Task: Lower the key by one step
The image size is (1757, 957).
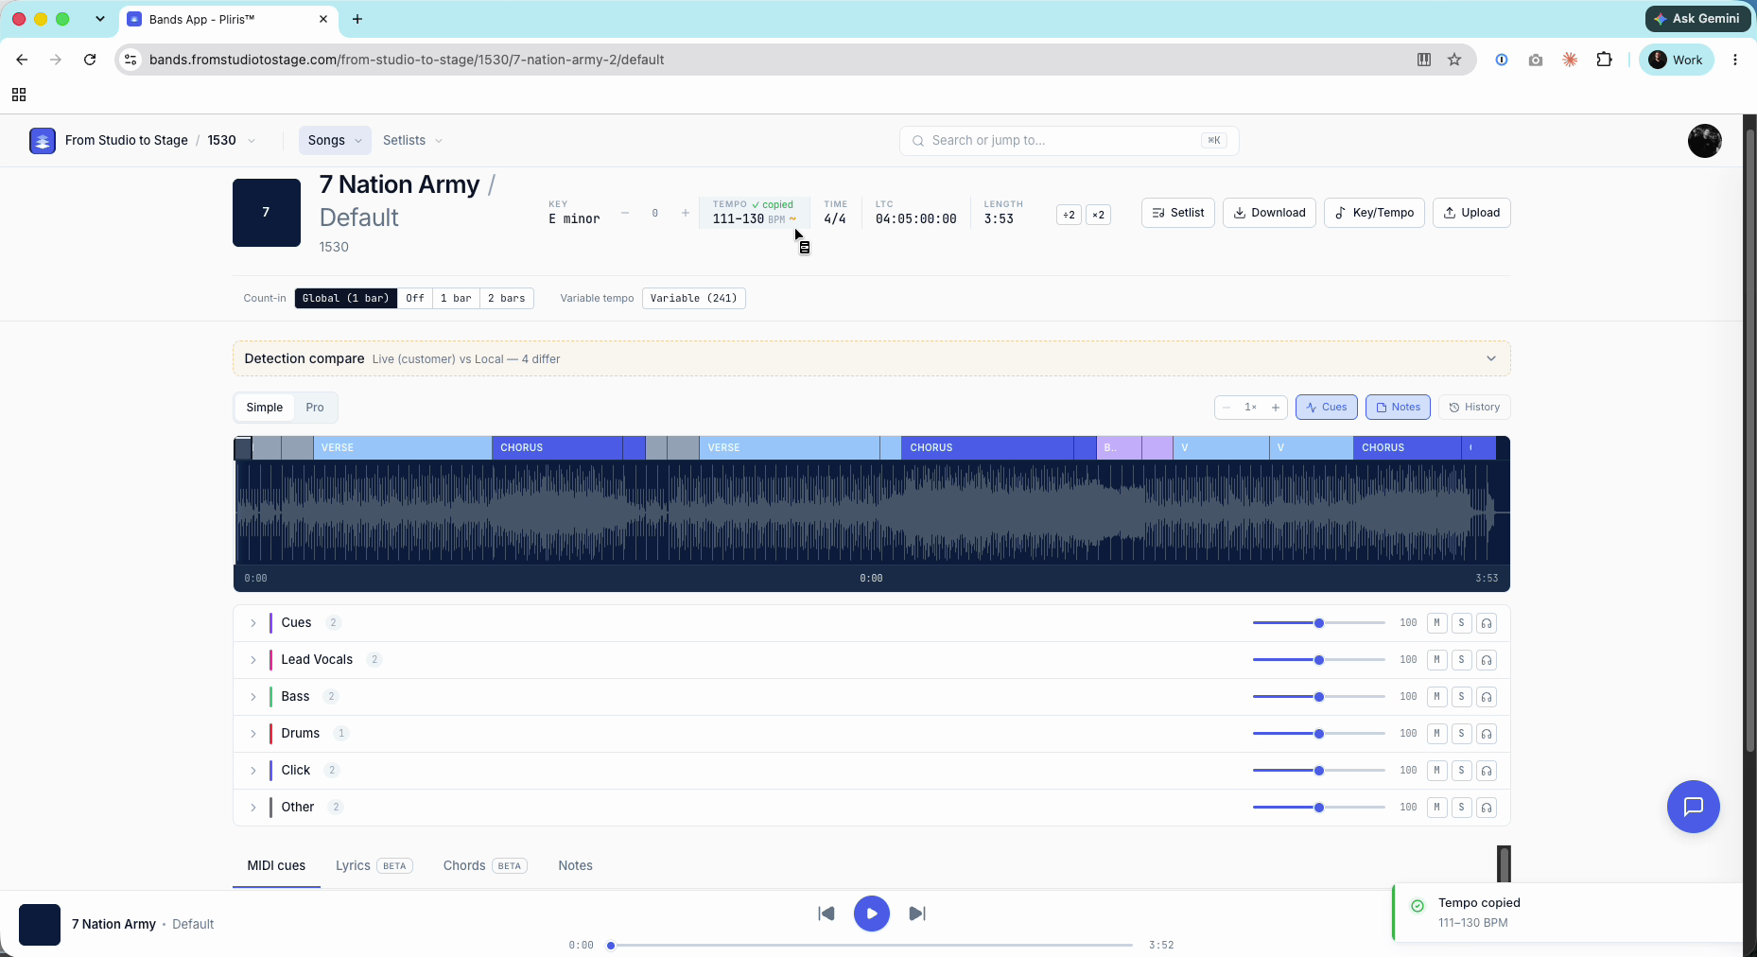Action: click(625, 214)
